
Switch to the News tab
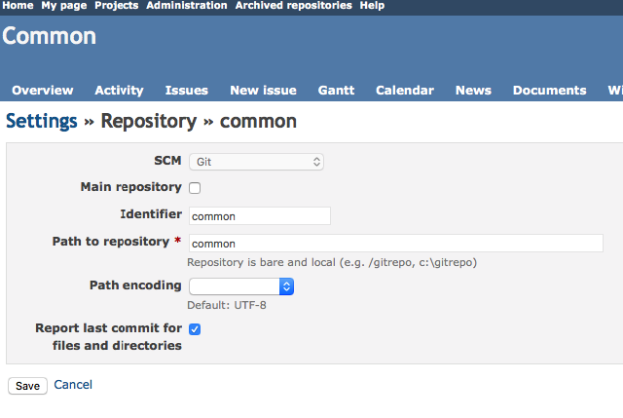473,91
